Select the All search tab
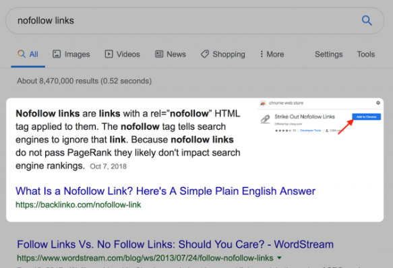Viewport: 393px width, 268px height. 28,54
